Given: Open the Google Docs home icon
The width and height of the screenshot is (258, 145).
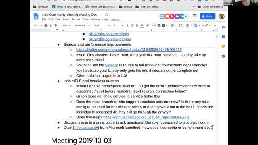Looking at the screenshot, I should pos(36,17).
